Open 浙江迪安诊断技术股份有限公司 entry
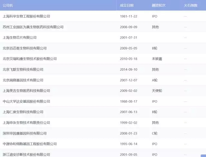This screenshot has width=206, height=157. tap(26, 154)
